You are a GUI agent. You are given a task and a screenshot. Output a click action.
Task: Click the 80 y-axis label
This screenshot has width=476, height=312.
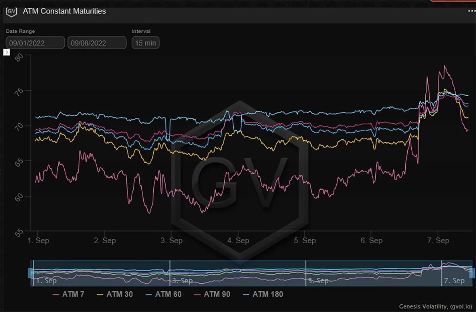pyautogui.click(x=19, y=57)
